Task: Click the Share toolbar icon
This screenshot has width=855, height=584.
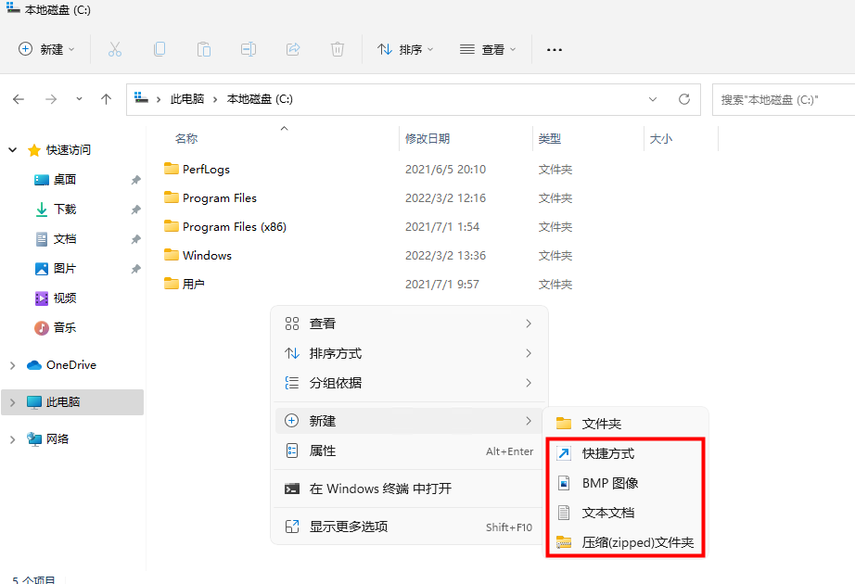Action: click(x=293, y=49)
